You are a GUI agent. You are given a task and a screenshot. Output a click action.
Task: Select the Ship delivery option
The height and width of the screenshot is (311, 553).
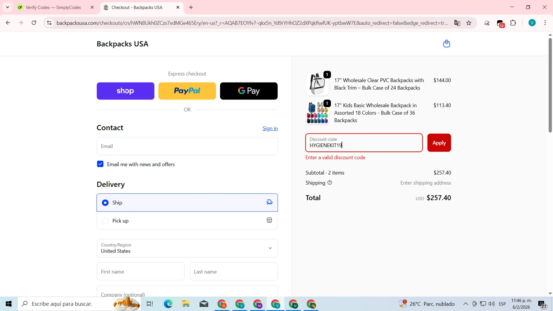tap(187, 203)
